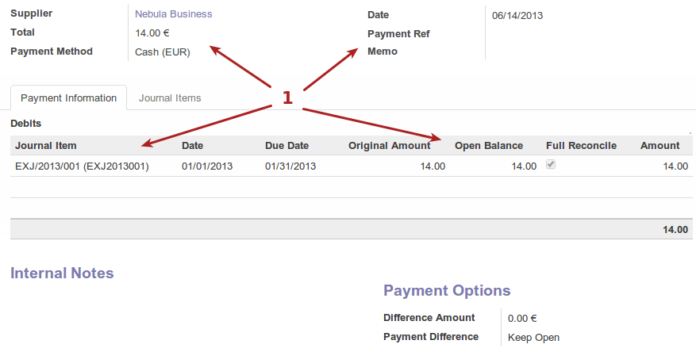Click the Keep Open payment difference value
The width and height of the screenshot is (696, 348).
[533, 338]
